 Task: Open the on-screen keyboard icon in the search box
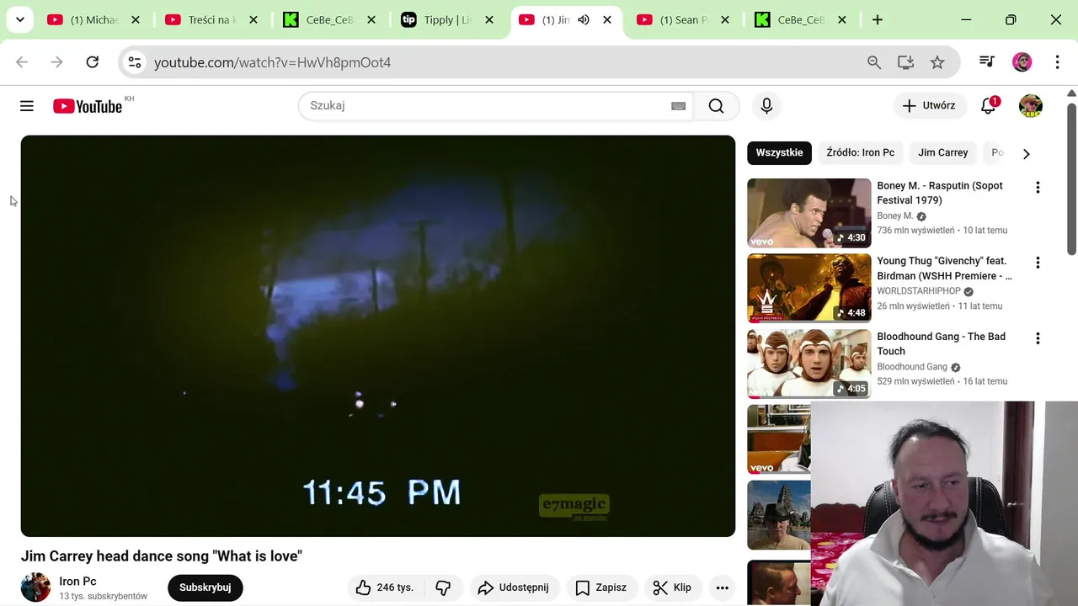pos(678,106)
